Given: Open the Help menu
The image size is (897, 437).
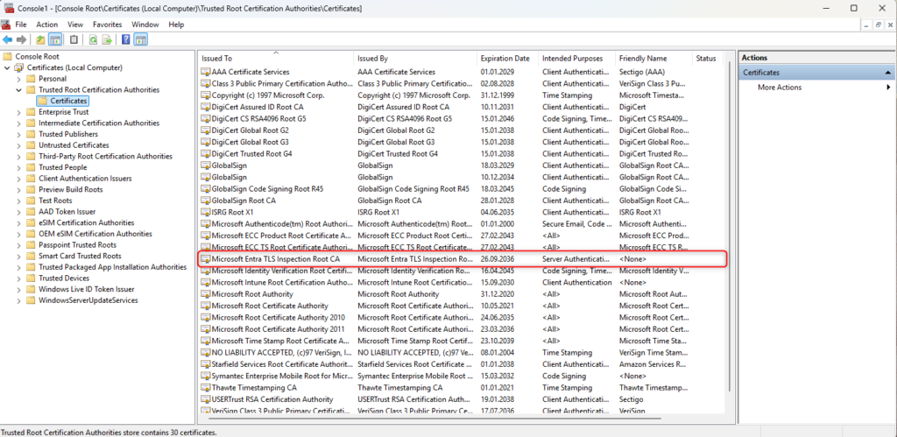Looking at the screenshot, I should pyautogui.click(x=176, y=25).
